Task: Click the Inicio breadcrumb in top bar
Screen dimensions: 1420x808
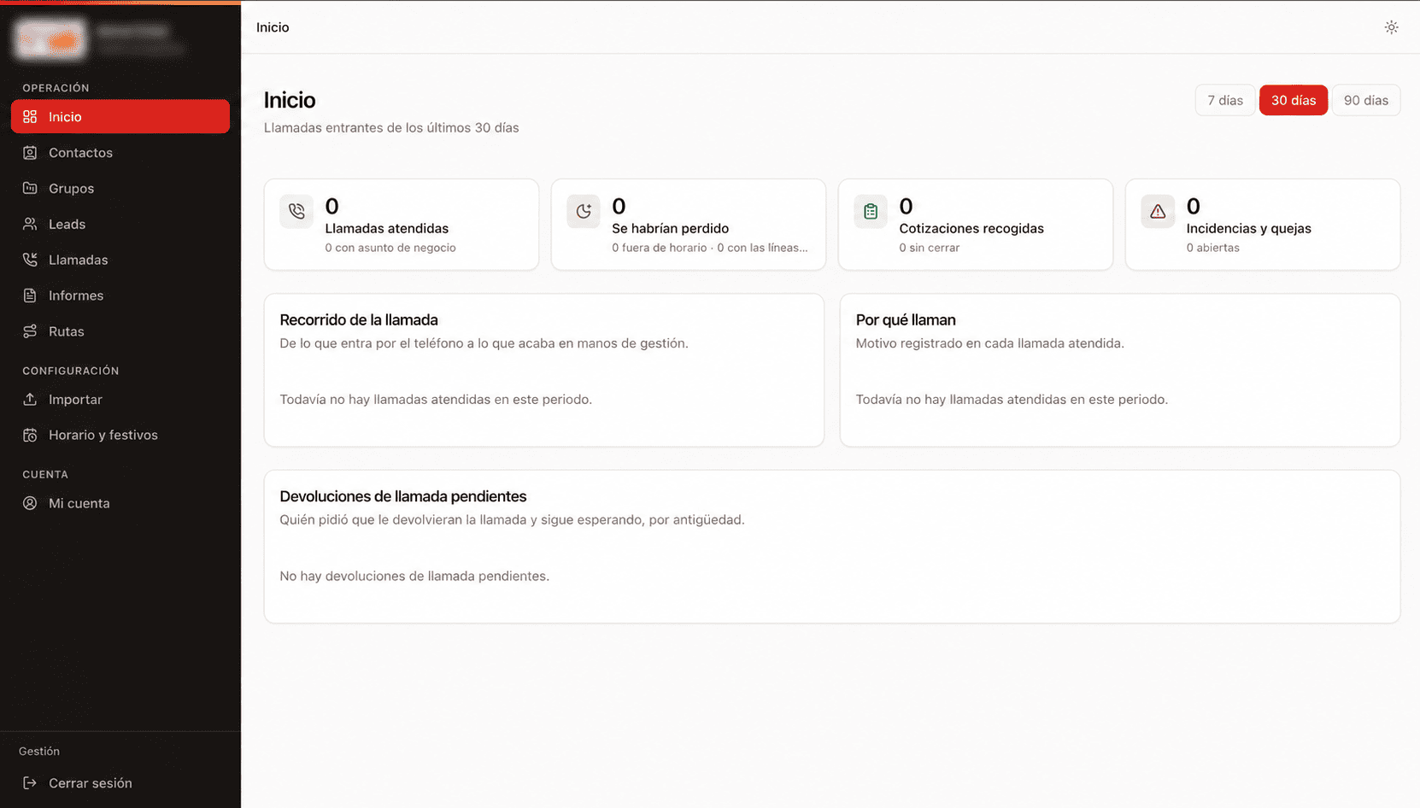Action: [273, 27]
